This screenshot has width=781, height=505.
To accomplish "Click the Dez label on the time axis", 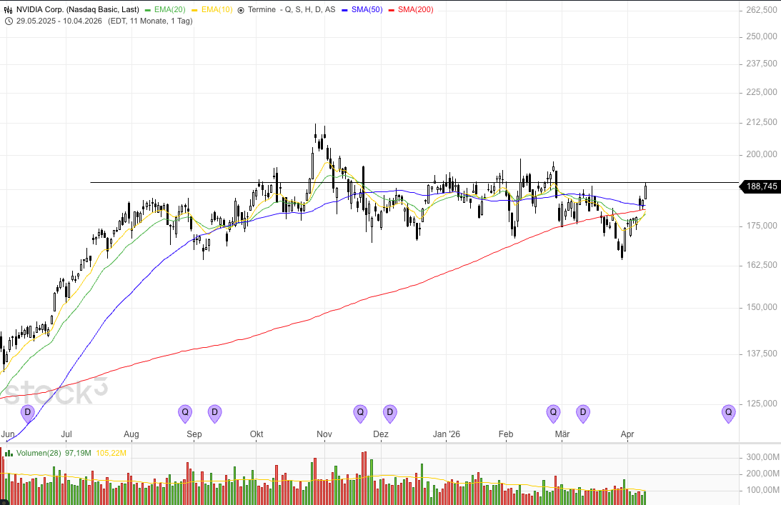I will coord(381,434).
